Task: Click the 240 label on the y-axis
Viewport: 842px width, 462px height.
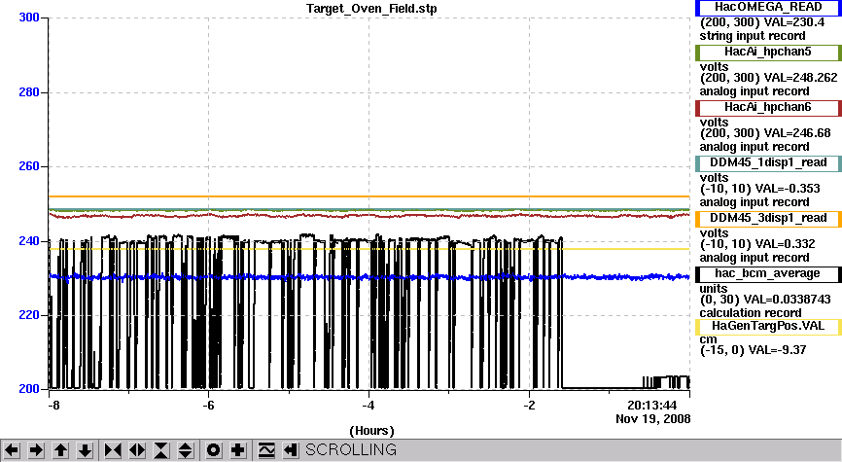Action: (x=29, y=240)
